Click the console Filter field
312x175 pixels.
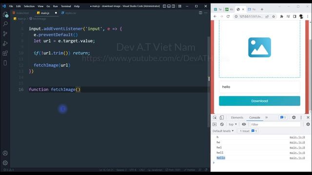275,124
